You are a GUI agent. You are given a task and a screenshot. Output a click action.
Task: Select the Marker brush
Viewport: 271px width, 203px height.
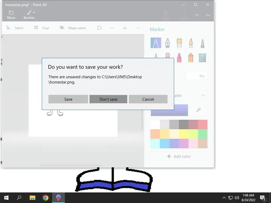(156, 43)
